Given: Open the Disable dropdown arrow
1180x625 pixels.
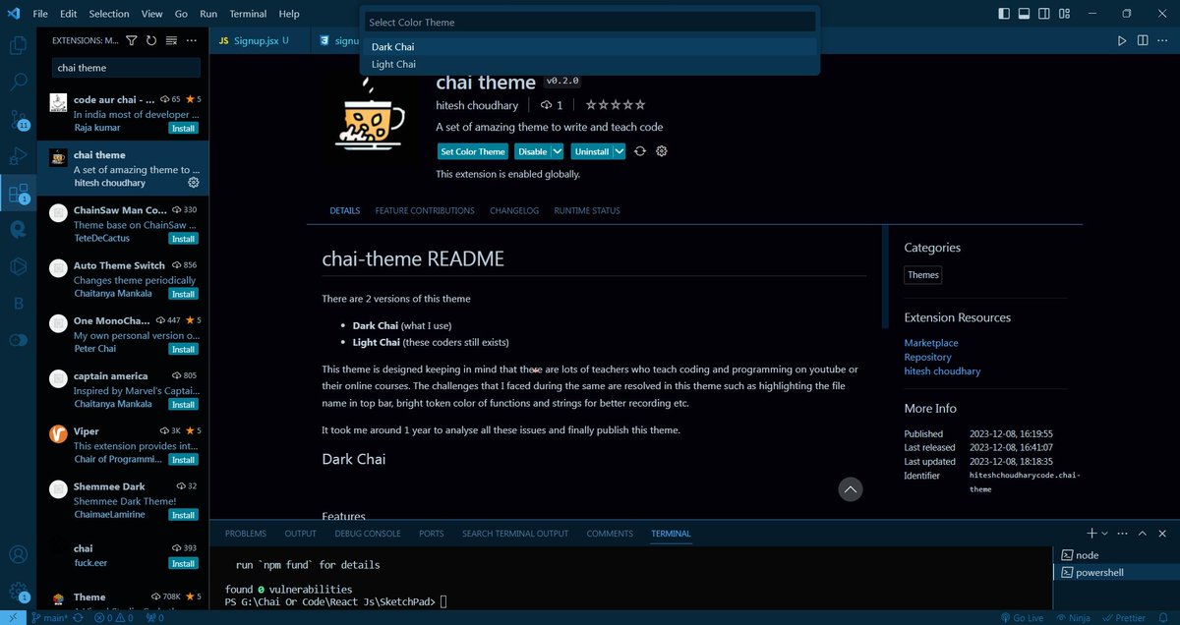Looking at the screenshot, I should pyautogui.click(x=558, y=151).
